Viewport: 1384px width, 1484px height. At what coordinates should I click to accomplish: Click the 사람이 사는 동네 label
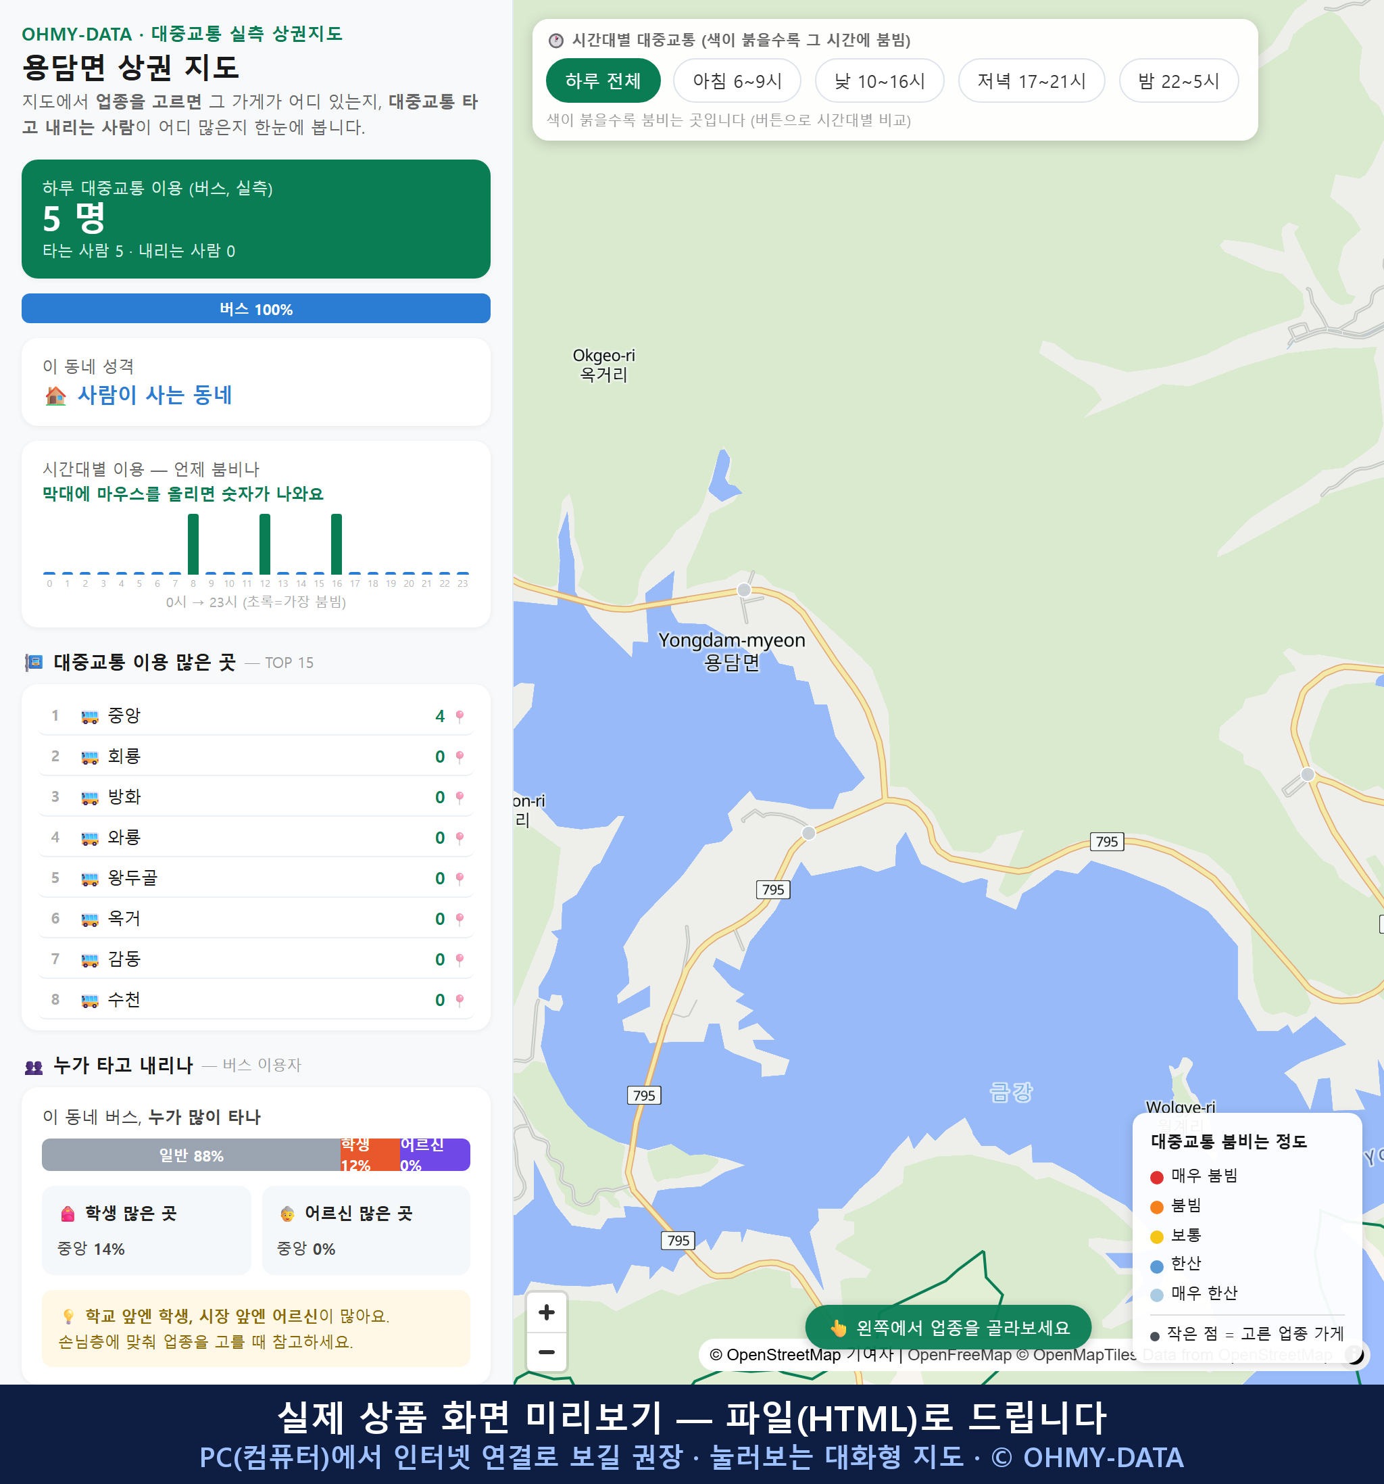(x=155, y=395)
